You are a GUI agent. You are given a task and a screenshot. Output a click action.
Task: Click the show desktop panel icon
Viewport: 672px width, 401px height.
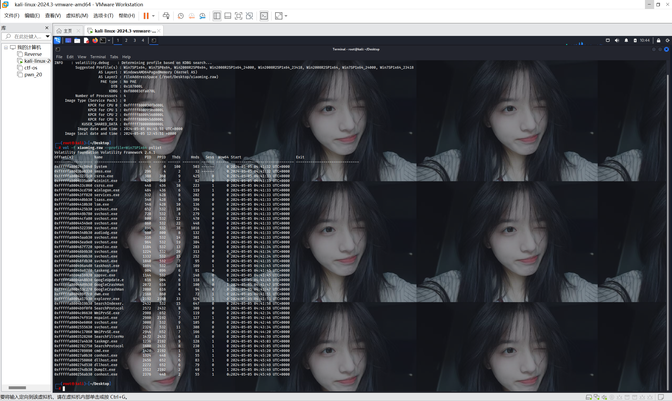pyautogui.click(x=68, y=41)
